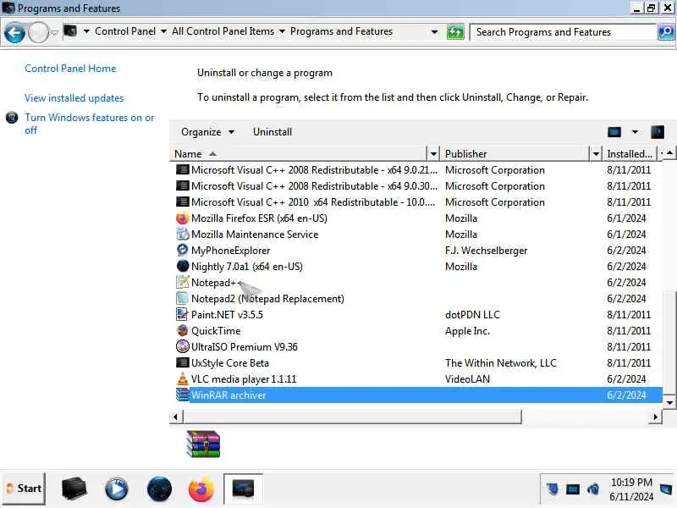Image resolution: width=677 pixels, height=508 pixels.
Task: Select UxStyle Core Beta icon
Action: 183,363
